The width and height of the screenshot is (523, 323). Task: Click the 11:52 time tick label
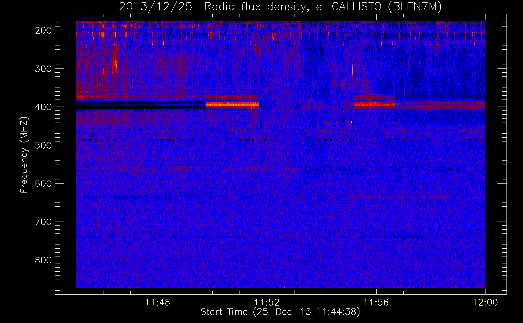tap(267, 303)
